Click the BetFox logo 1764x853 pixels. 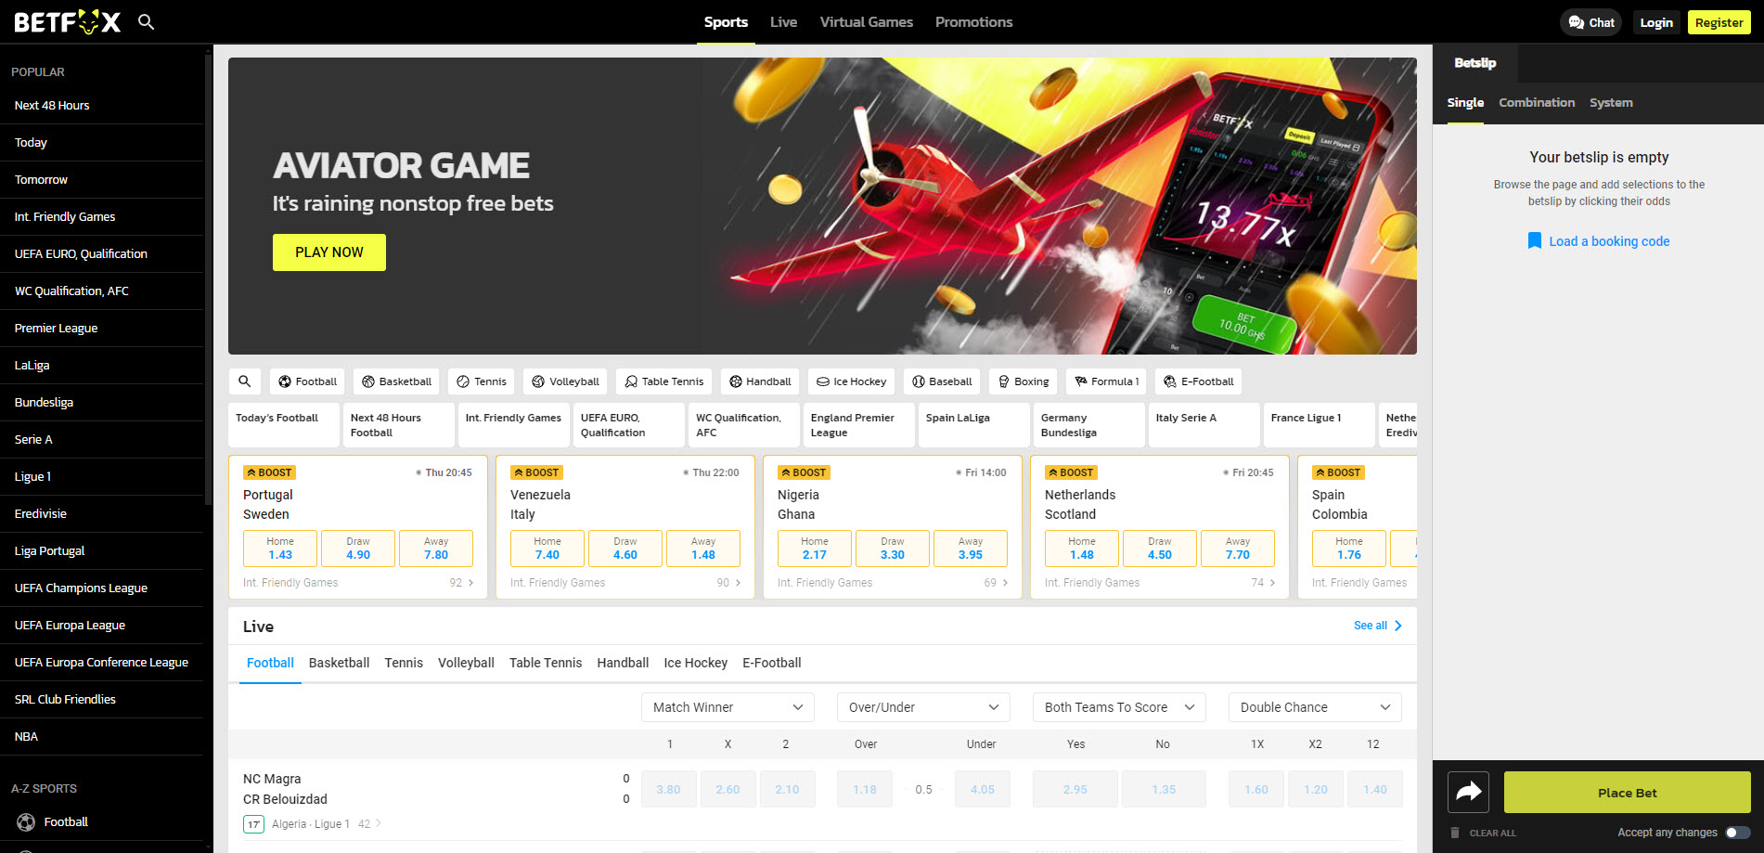click(x=68, y=22)
